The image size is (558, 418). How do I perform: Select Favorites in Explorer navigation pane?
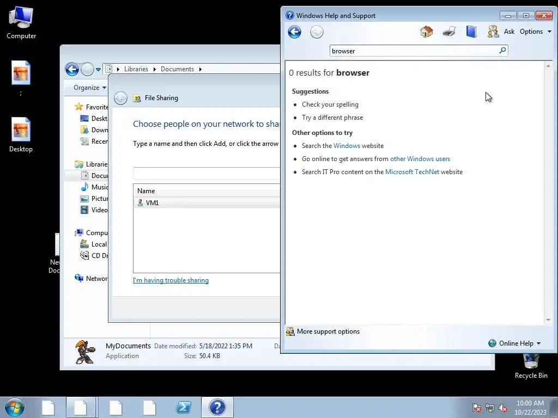[92, 107]
